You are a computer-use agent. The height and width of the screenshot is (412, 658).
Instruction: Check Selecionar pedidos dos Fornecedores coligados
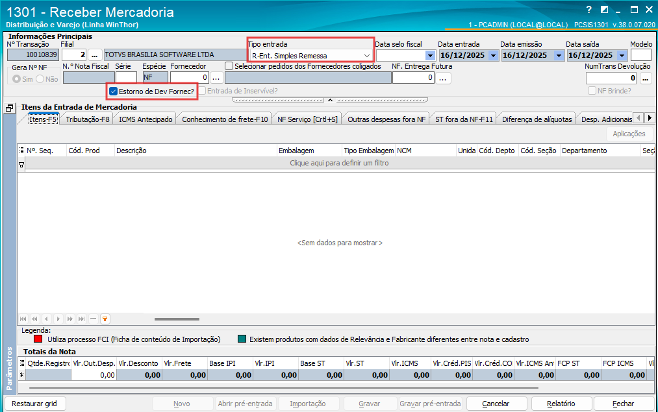tap(229, 66)
